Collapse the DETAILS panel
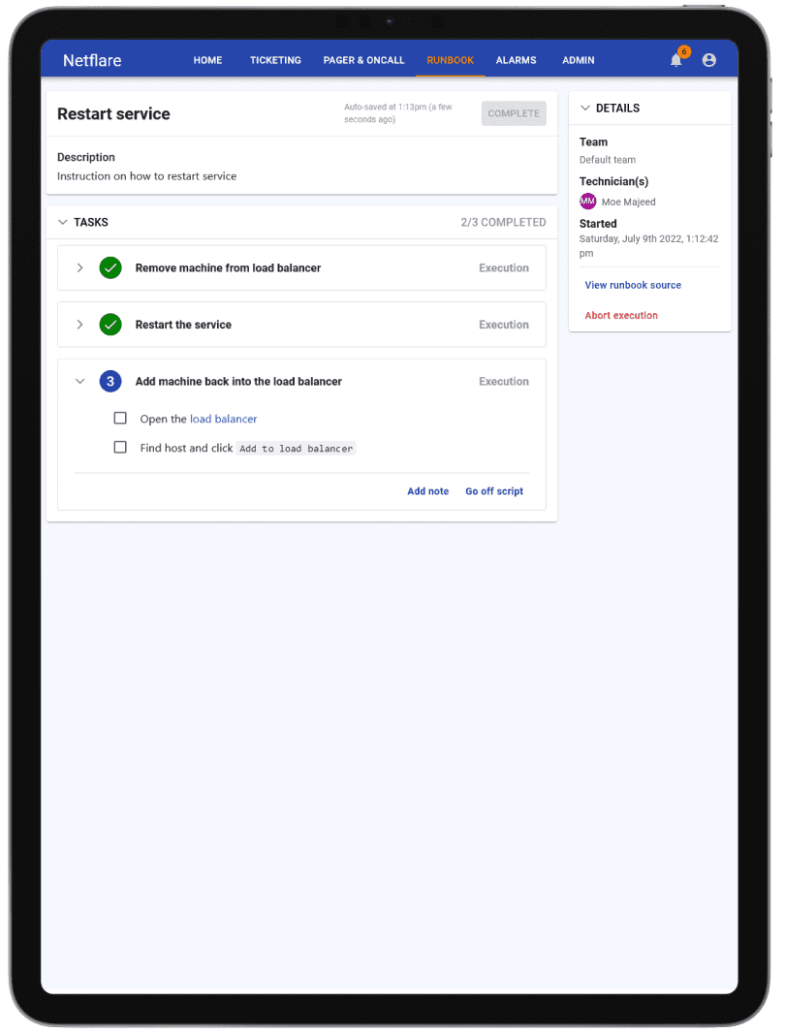Viewport: 785px width, 1032px height. coord(585,108)
